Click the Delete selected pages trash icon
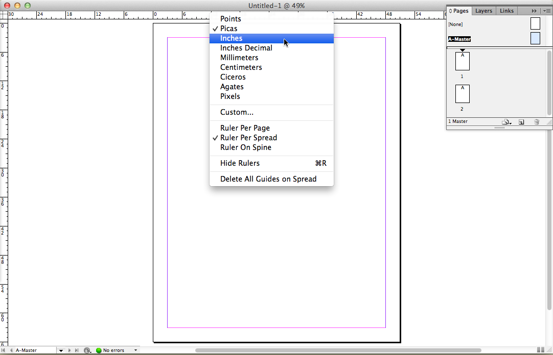The width and height of the screenshot is (553, 355). pos(536,122)
